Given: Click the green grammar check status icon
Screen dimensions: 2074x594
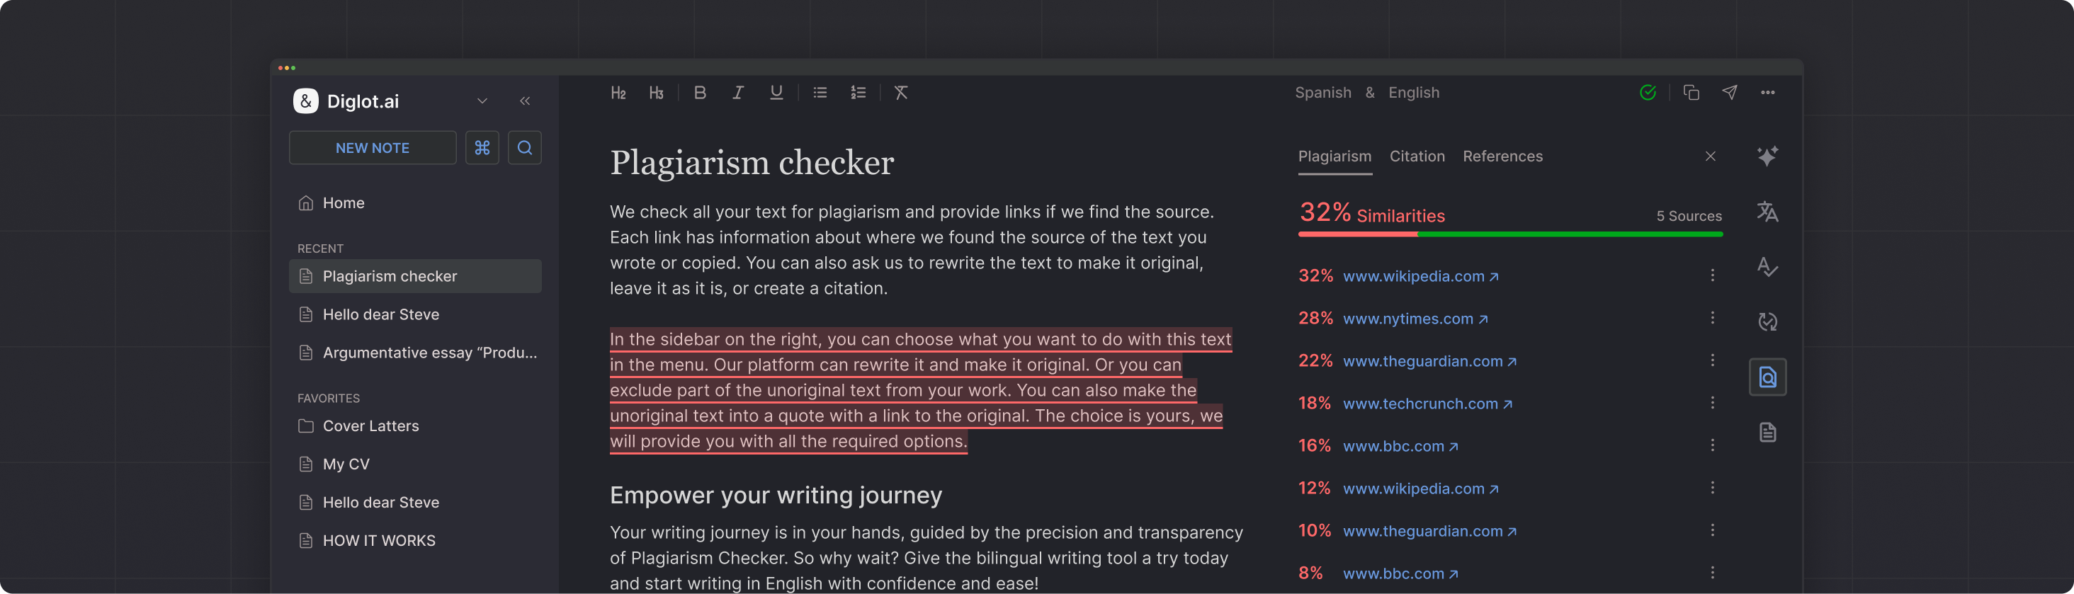Looking at the screenshot, I should [x=1648, y=93].
